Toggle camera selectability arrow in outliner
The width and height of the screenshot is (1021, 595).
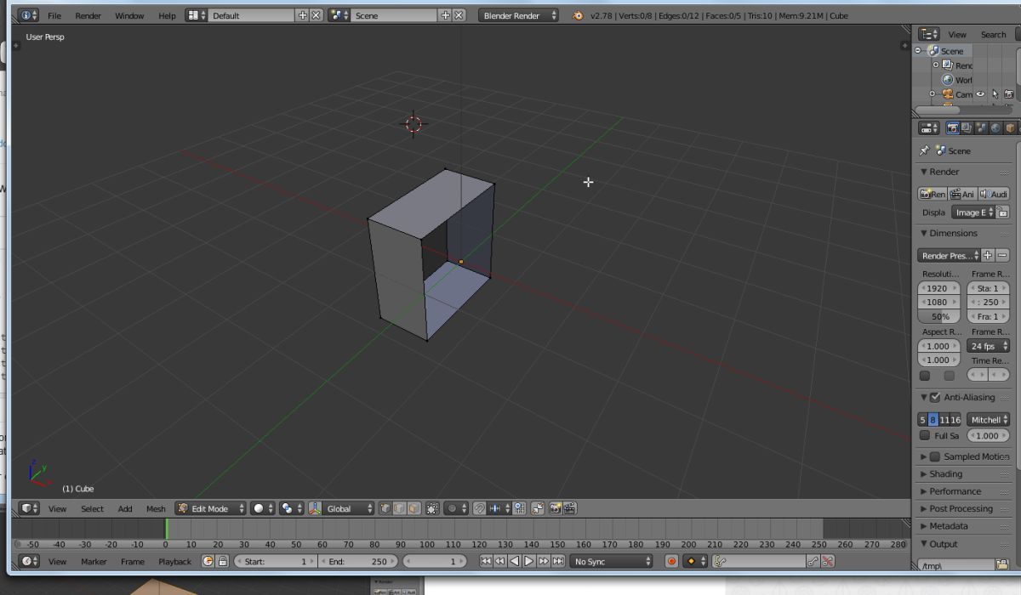pos(995,94)
